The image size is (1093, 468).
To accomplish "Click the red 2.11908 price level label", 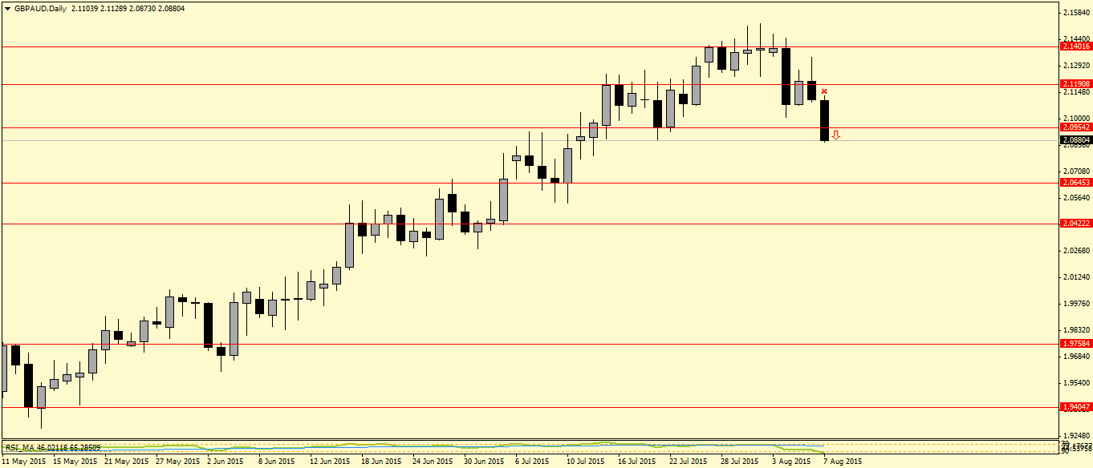I will click(1075, 84).
